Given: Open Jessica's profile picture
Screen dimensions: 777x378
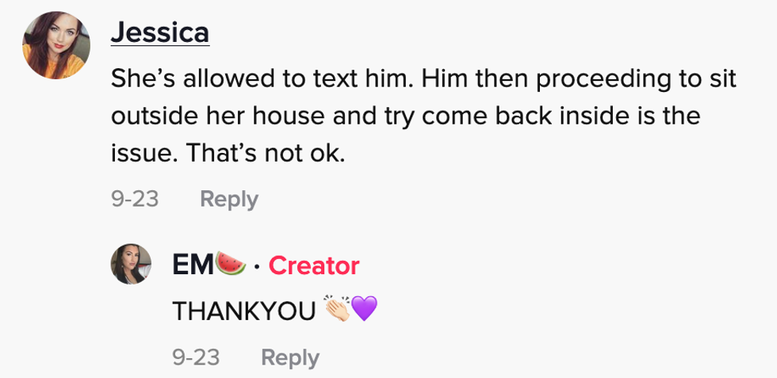Looking at the screenshot, I should [55, 45].
